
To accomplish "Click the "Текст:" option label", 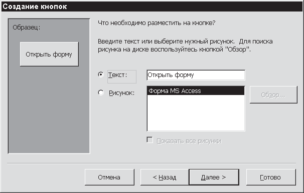I will 118,75.
